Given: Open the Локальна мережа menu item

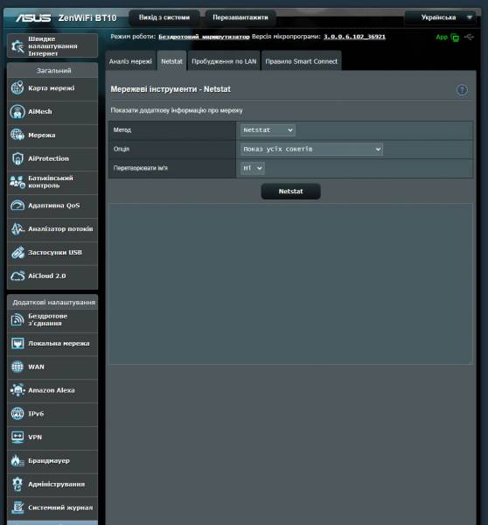Looking at the screenshot, I should tap(52, 344).
